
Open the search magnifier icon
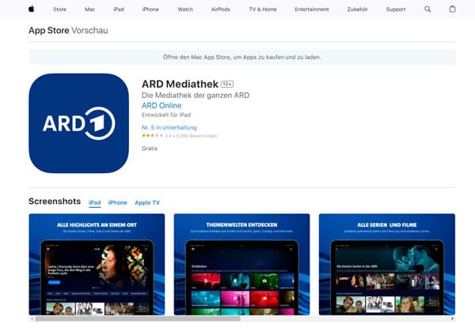(x=427, y=9)
